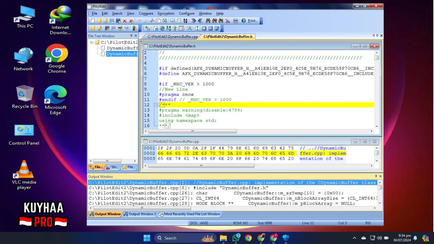Viewport: 434px width, 244px height.
Task: Open the File menu
Action: pos(95,13)
